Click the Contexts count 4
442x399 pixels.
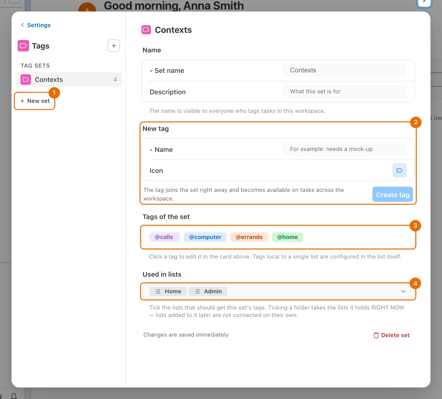coord(115,80)
